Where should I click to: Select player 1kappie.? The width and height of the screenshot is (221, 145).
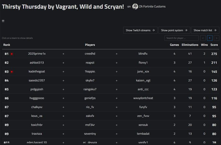pos(90,71)
